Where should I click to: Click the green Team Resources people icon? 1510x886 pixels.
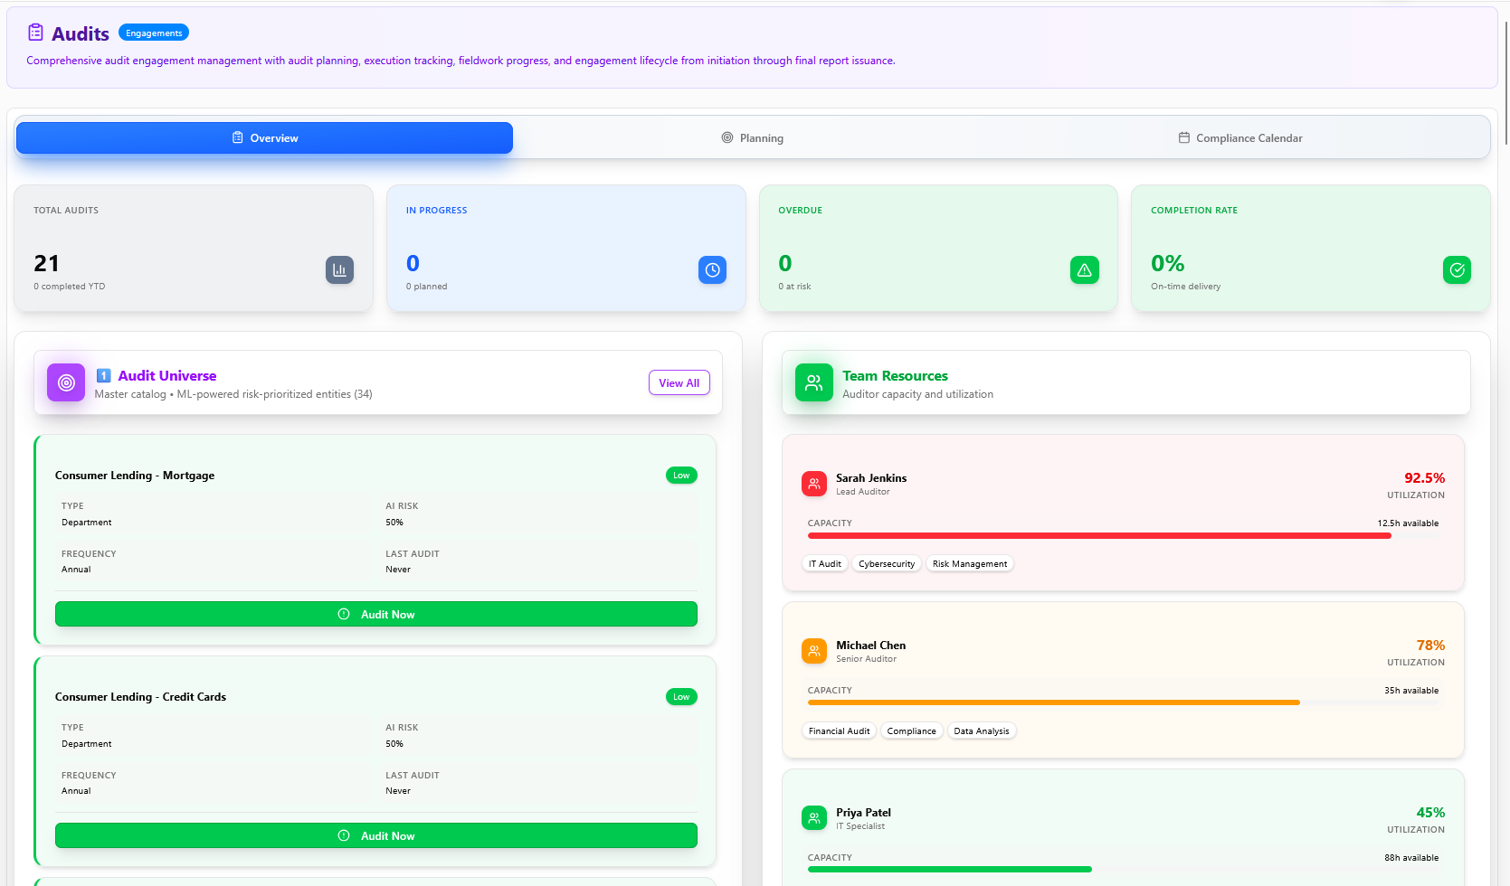click(813, 382)
